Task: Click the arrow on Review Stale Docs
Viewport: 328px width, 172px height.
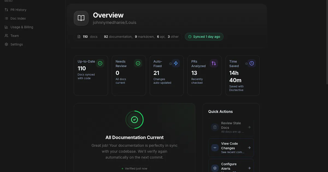Action: point(249,127)
